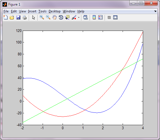This screenshot has height=140, width=160.
Task: Click the y-axis label 80
Action: pos(20,54)
